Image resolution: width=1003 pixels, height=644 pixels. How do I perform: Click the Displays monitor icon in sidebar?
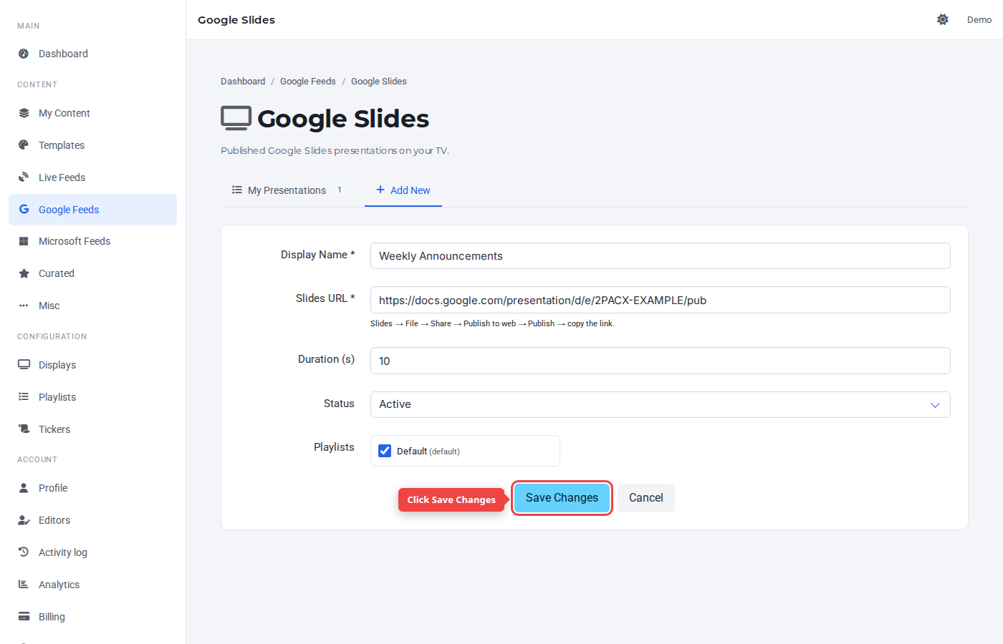pyautogui.click(x=24, y=365)
